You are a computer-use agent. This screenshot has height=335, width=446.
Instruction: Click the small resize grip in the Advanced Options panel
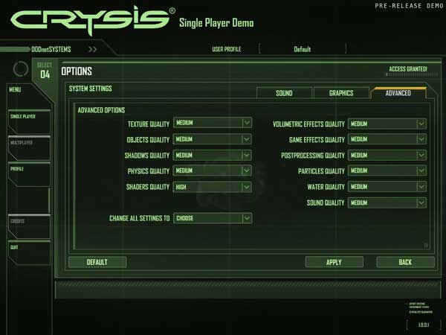(426, 245)
